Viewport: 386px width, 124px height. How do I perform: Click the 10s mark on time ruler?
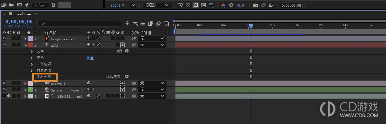coord(297,25)
